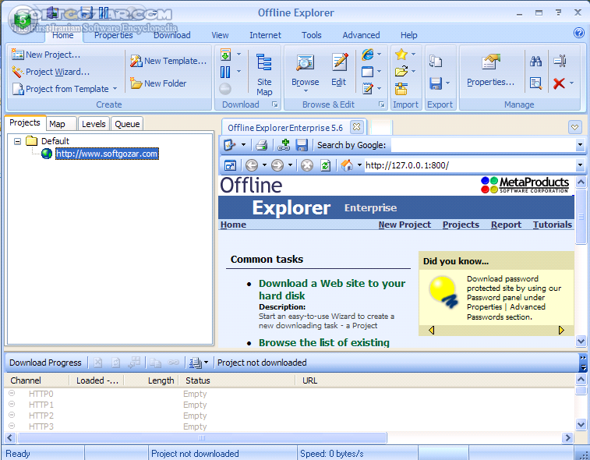Go Back in the internal browser
The image size is (590, 460).
[252, 165]
